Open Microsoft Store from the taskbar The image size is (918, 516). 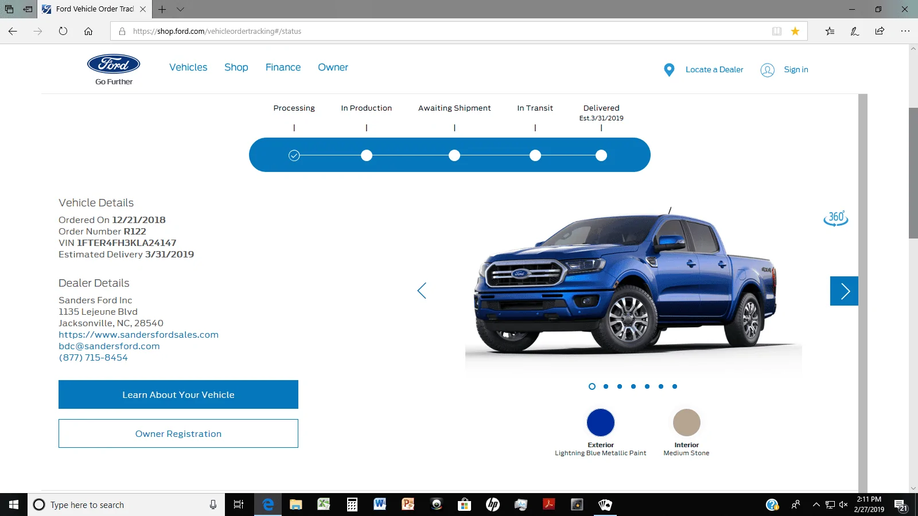click(464, 505)
